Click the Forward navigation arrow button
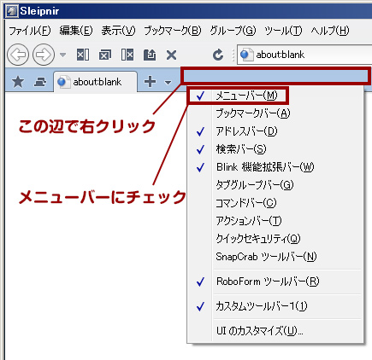 [44, 55]
